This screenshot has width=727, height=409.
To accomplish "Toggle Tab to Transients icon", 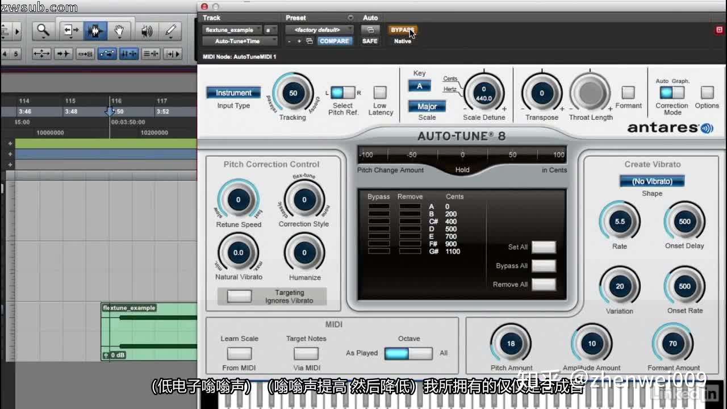I will pyautogui.click(x=64, y=54).
